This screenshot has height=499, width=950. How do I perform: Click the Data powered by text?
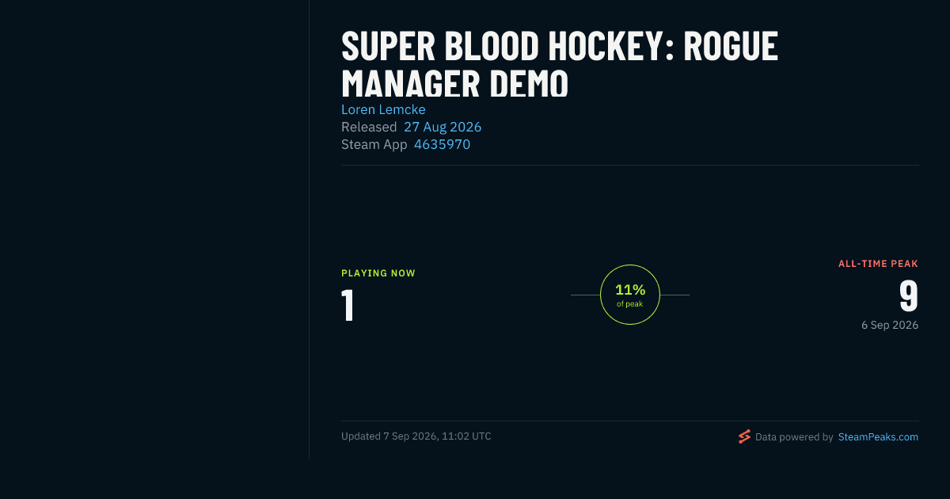click(x=794, y=437)
